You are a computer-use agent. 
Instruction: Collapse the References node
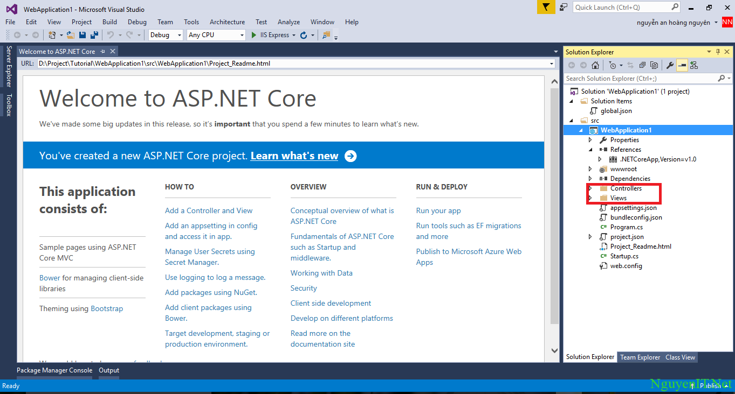[x=590, y=150]
